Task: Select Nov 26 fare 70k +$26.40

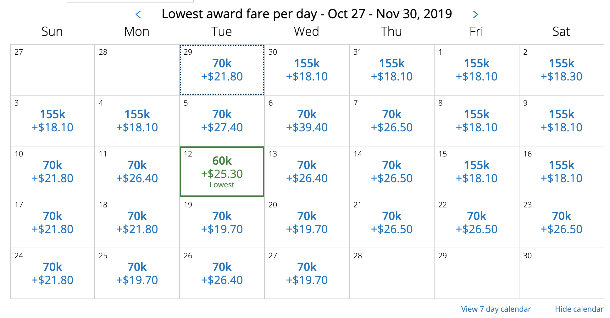Action: click(x=222, y=274)
